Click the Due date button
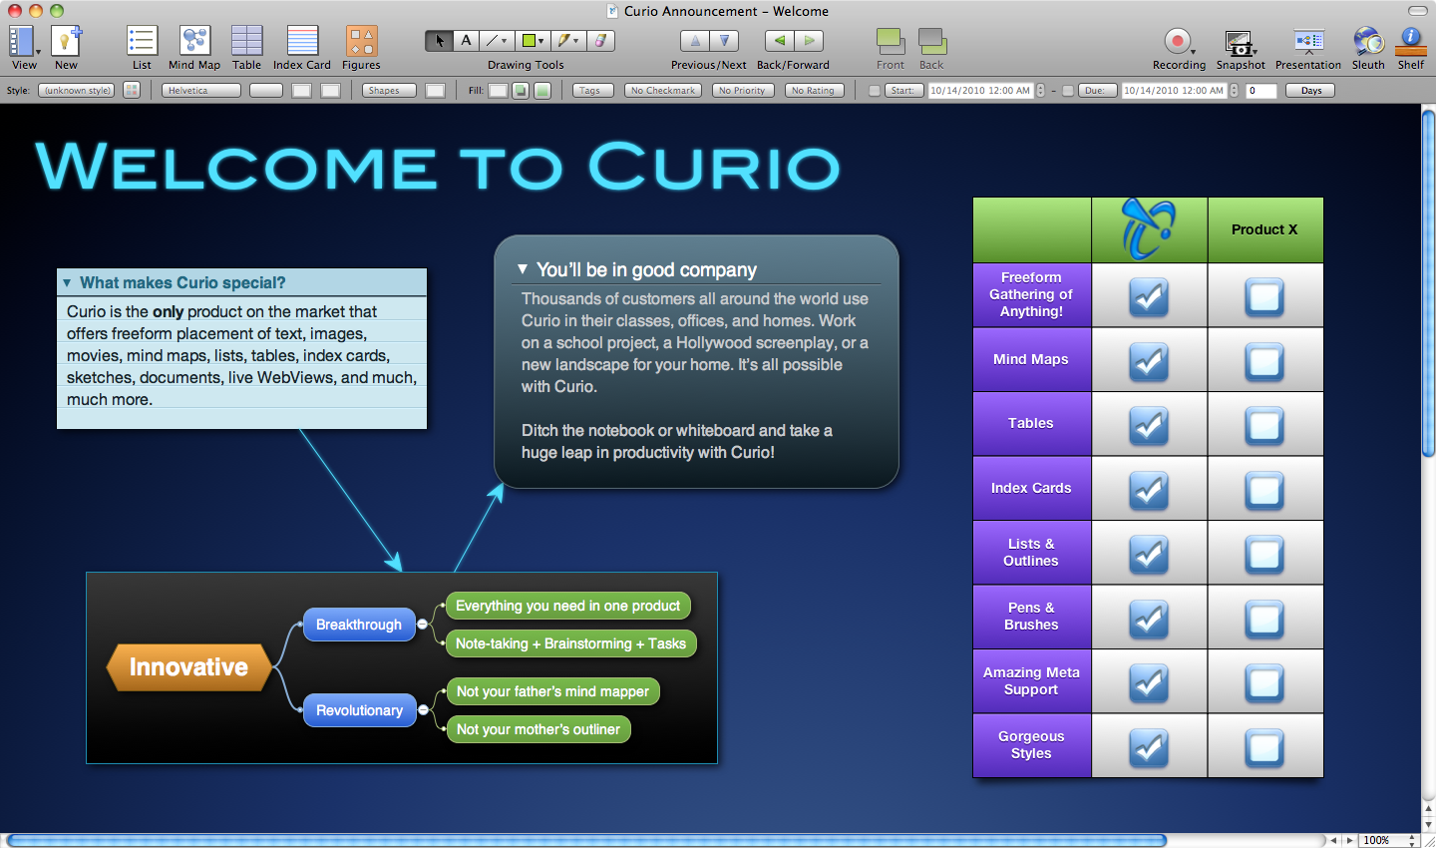This screenshot has width=1436, height=848. [1097, 90]
